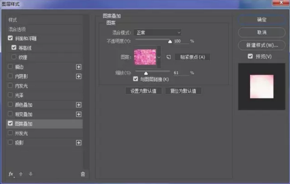
Task: Enable the 光泽 checkbox
Action: [x=10, y=95]
